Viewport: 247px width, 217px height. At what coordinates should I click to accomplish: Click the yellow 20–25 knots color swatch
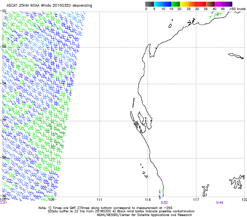pyautogui.click(x=184, y=4)
